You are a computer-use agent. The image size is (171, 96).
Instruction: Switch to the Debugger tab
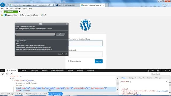pos(34,70)
